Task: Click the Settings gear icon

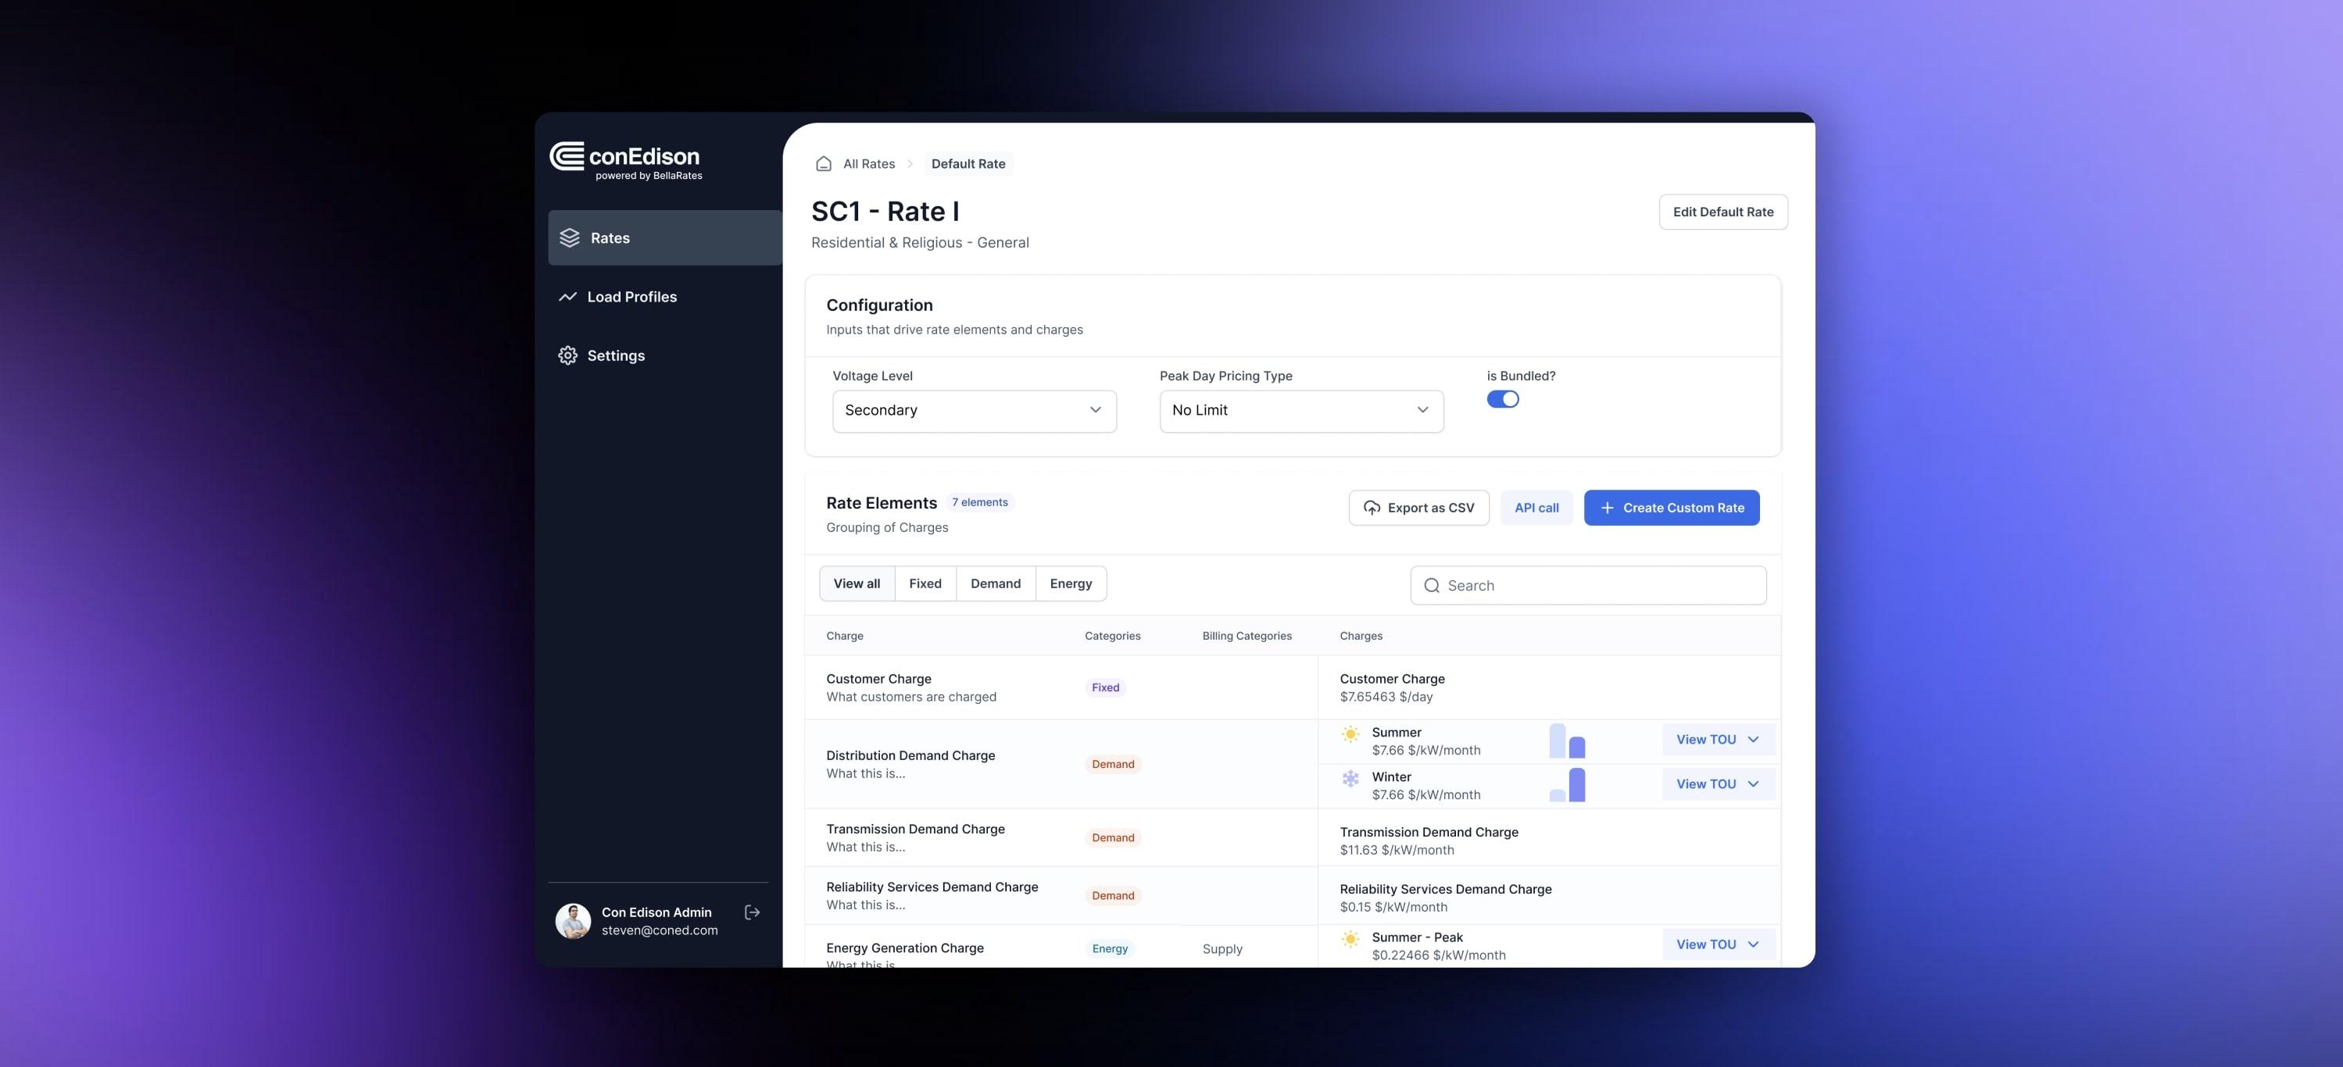Action: click(x=567, y=355)
